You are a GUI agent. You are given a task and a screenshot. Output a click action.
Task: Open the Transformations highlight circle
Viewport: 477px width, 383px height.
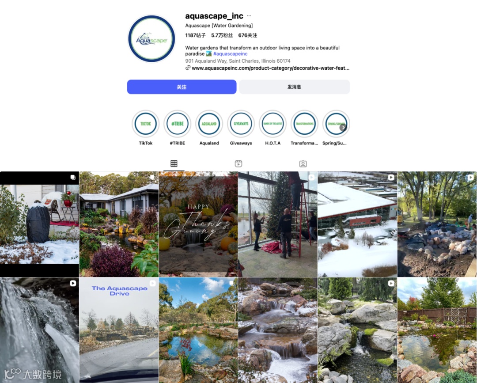[x=304, y=124]
